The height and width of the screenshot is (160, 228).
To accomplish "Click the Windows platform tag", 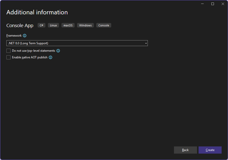I will click(x=85, y=25).
